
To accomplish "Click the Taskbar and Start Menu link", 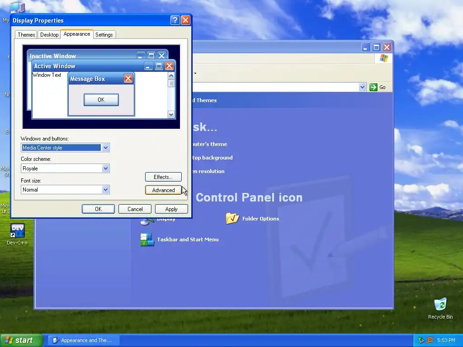I will [x=188, y=239].
